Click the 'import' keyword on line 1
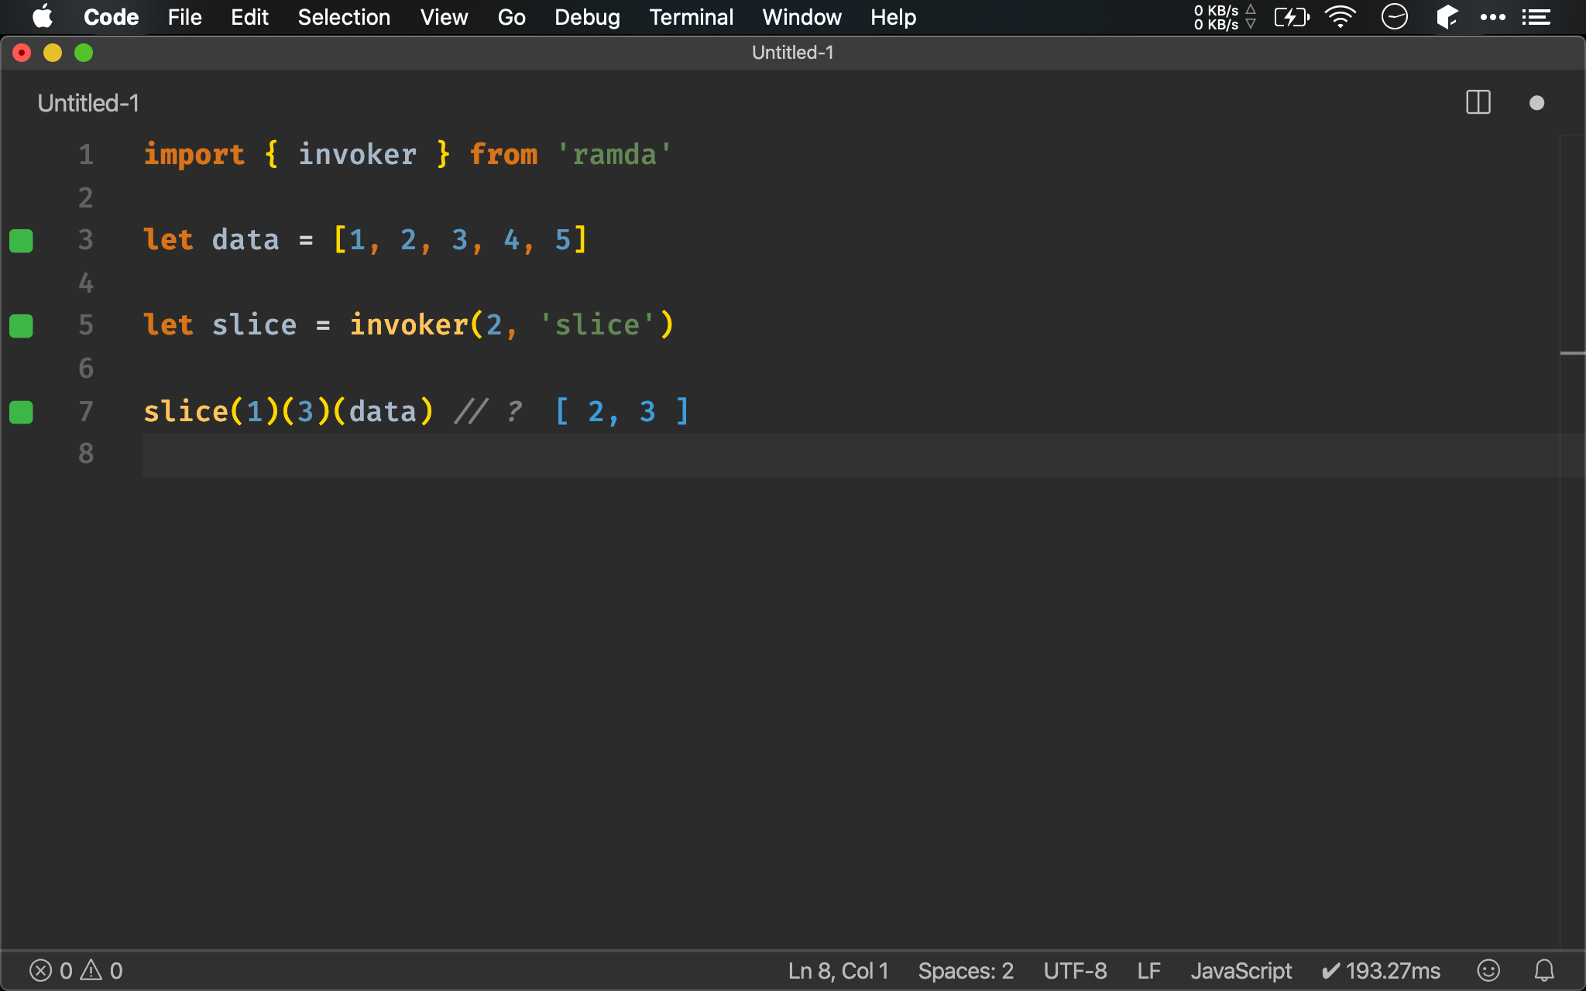The width and height of the screenshot is (1586, 991). click(x=194, y=155)
